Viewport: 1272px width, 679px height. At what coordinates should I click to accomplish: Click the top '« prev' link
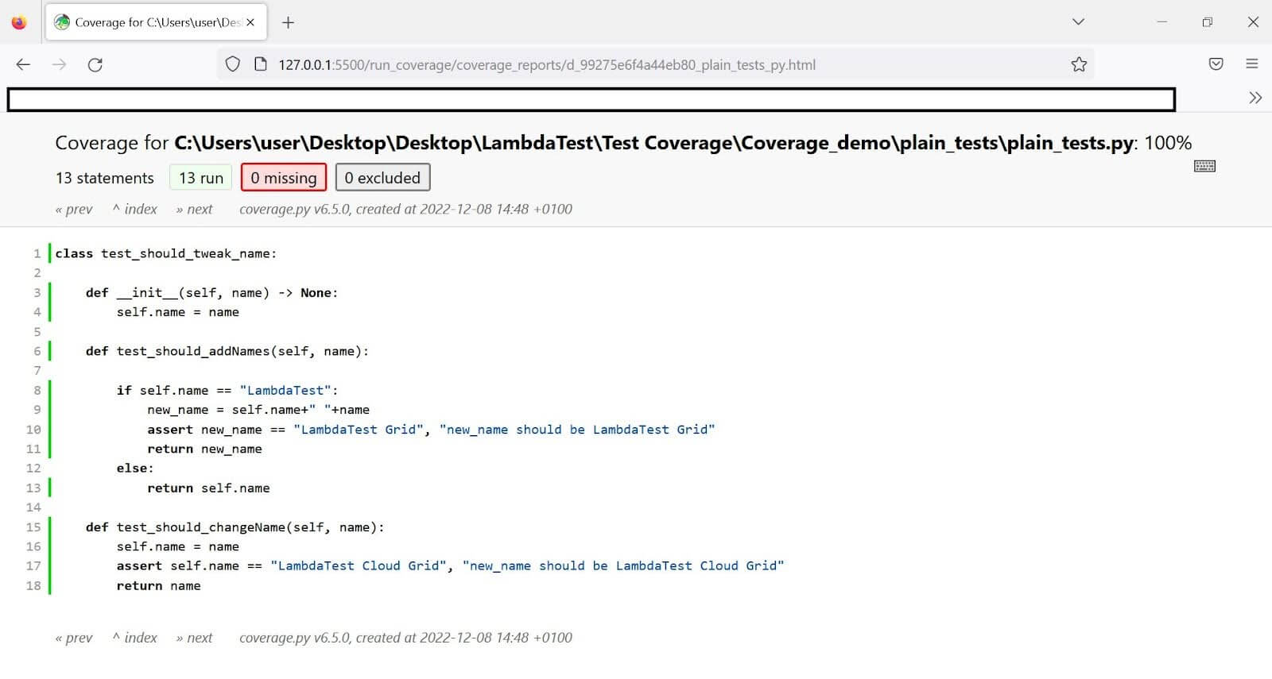(x=74, y=209)
